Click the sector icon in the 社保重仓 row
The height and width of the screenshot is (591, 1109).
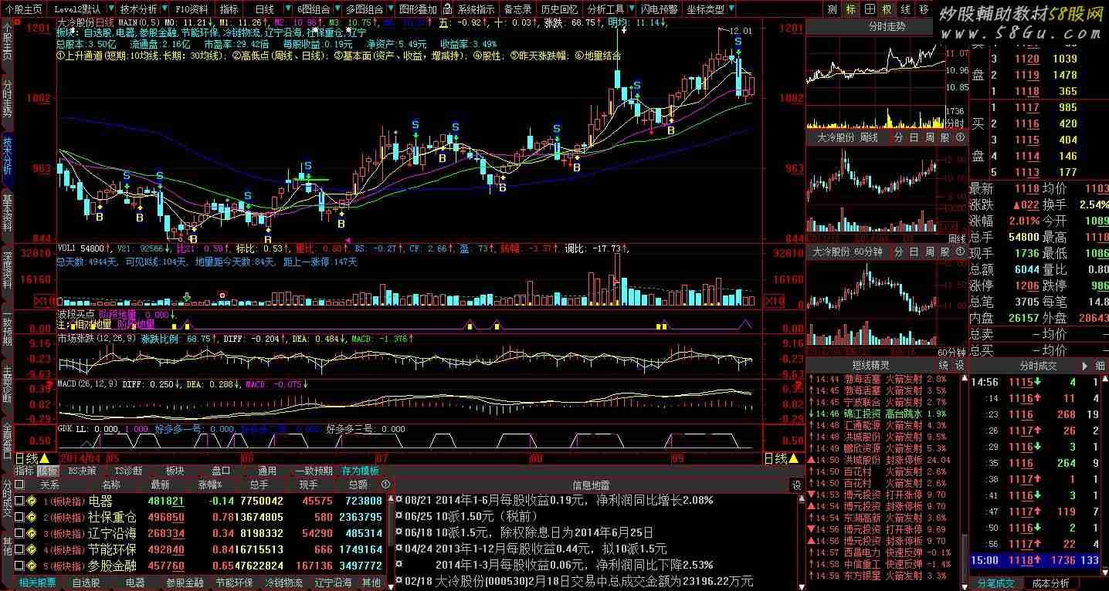click(32, 518)
